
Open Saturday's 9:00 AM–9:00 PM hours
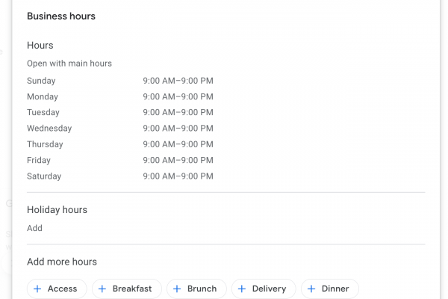178,176
